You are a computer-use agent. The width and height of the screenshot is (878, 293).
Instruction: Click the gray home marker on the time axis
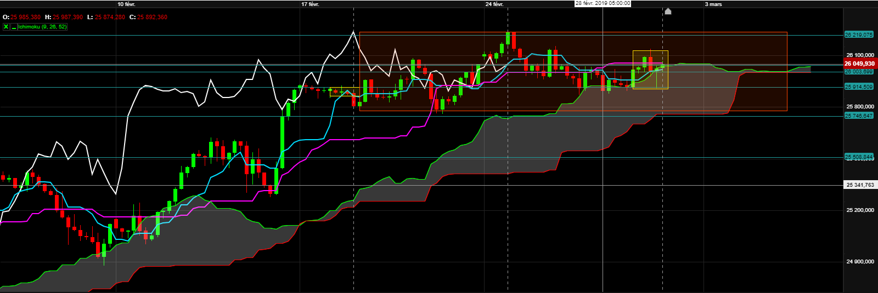click(668, 11)
